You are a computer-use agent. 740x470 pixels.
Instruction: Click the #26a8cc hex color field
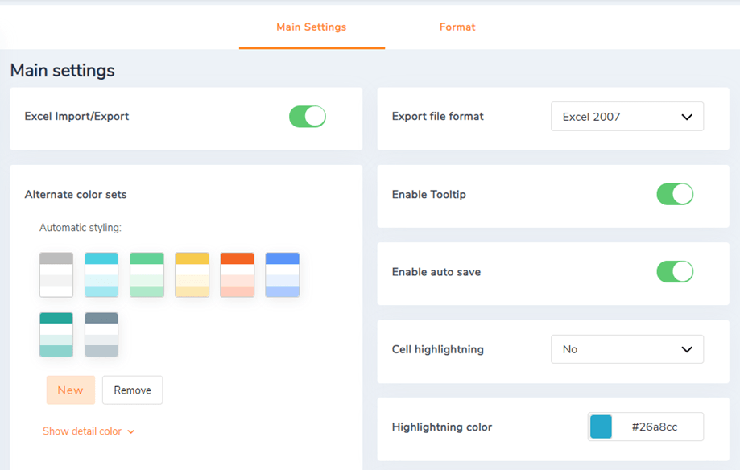(x=655, y=427)
